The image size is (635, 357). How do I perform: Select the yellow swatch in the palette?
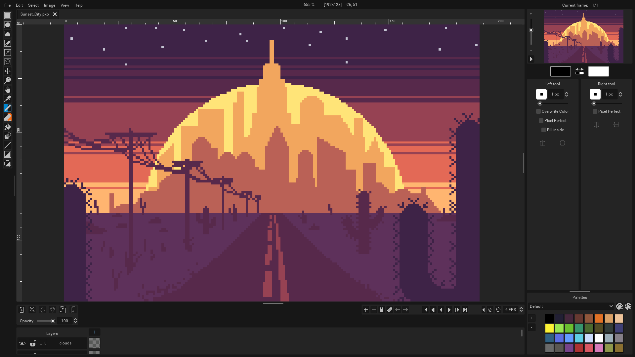(549, 328)
